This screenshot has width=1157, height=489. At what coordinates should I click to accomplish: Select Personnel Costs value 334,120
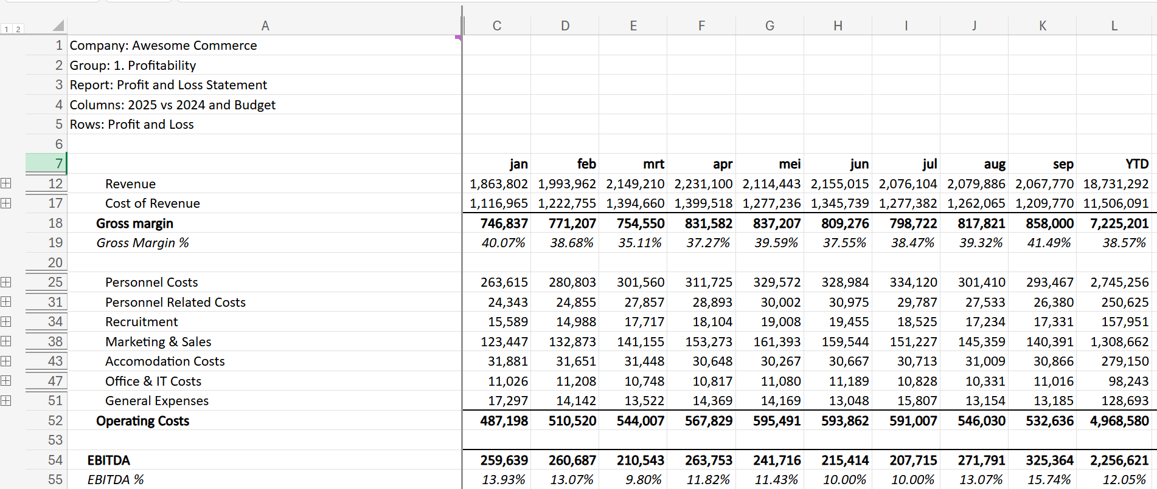(x=906, y=282)
